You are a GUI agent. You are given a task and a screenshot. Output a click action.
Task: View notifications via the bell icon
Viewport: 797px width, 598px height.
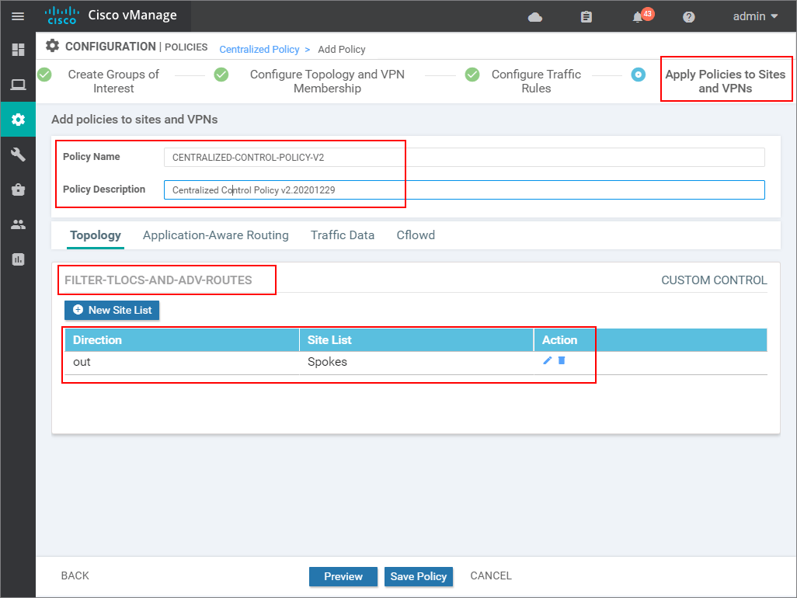639,16
